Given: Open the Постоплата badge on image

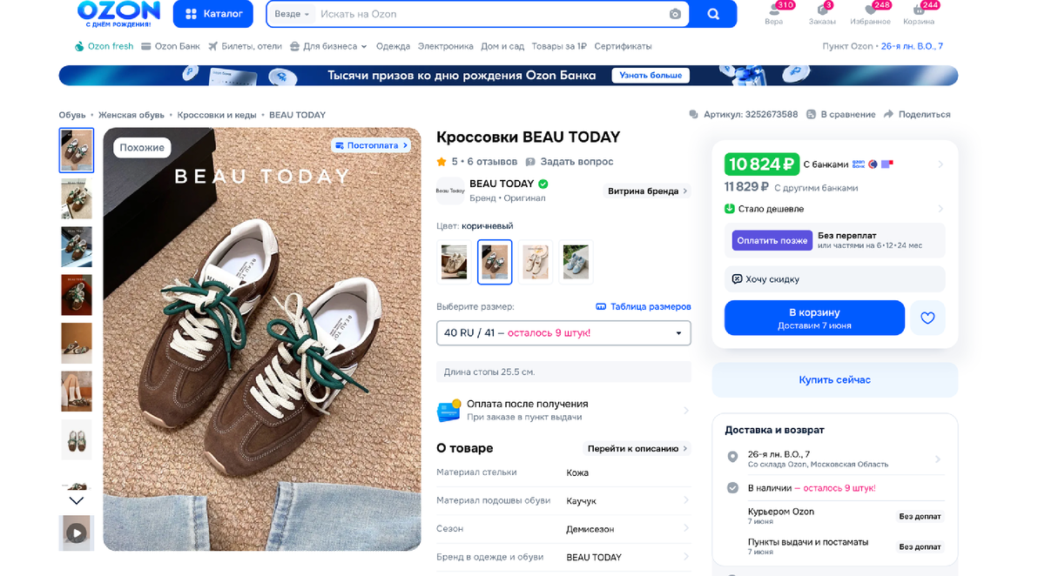Looking at the screenshot, I should pyautogui.click(x=371, y=145).
